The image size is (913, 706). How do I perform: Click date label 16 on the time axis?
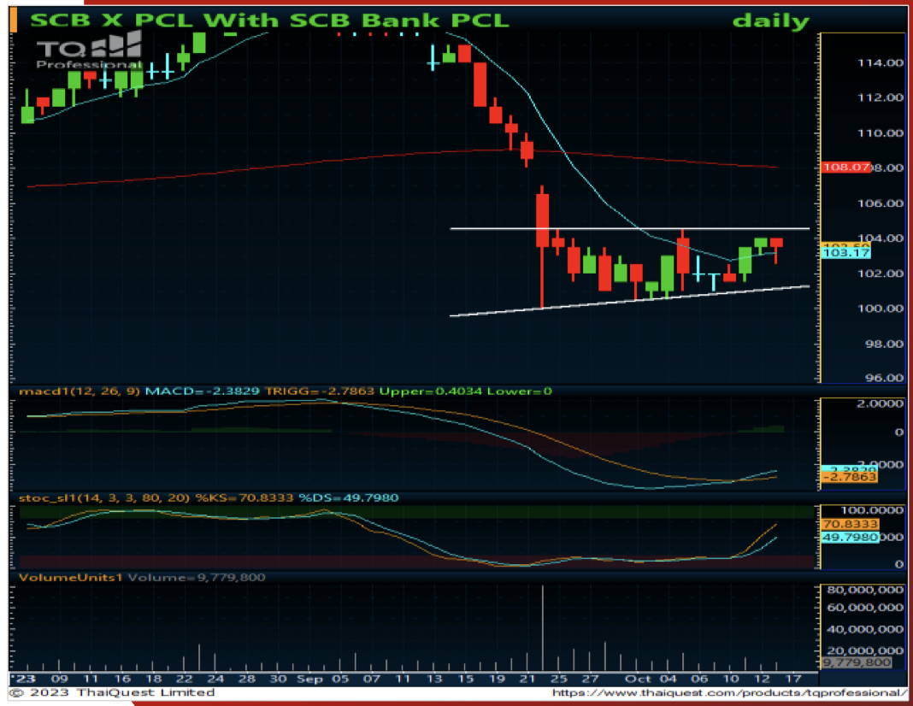pos(122,679)
